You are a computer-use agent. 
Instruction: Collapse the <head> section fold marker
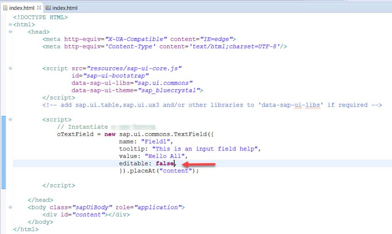(x=10, y=32)
